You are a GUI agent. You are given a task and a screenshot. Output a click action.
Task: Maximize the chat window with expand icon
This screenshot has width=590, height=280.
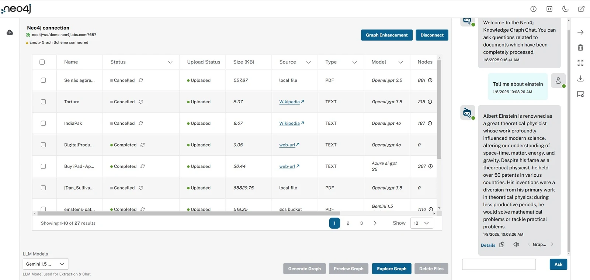pyautogui.click(x=580, y=63)
